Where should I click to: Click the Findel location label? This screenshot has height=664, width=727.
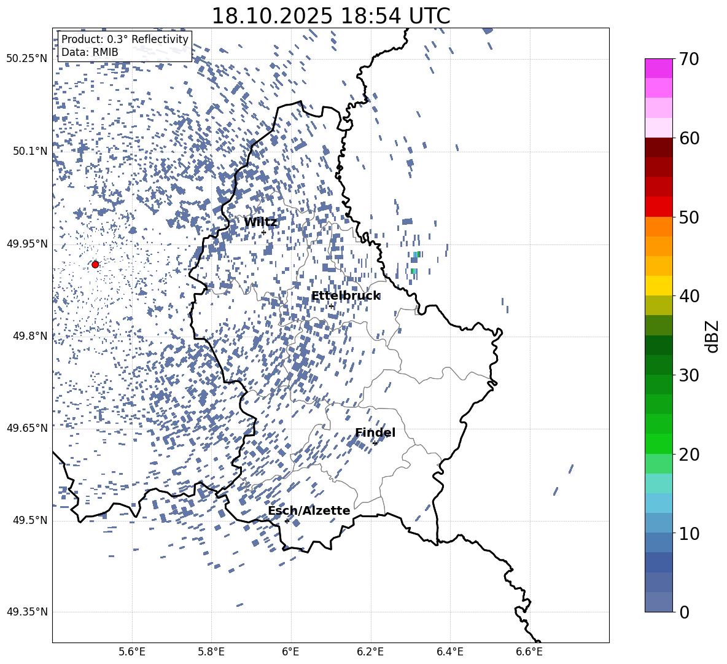[375, 433]
